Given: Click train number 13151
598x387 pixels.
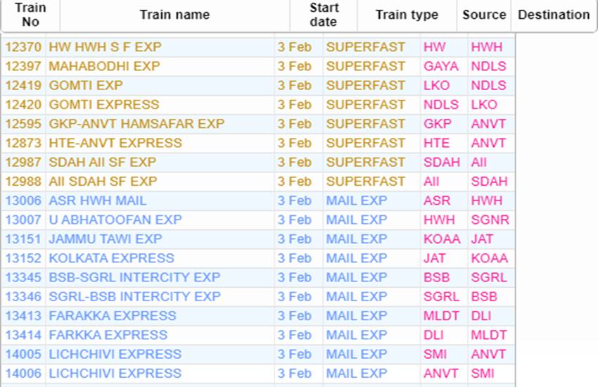Looking at the screenshot, I should point(23,239).
